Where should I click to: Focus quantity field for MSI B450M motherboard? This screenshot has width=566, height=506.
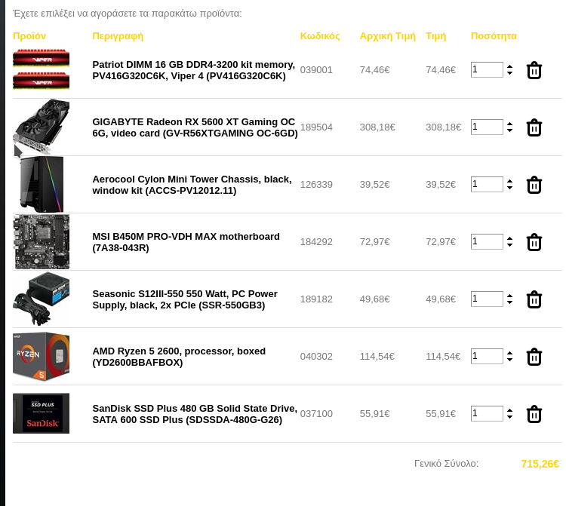point(487,241)
